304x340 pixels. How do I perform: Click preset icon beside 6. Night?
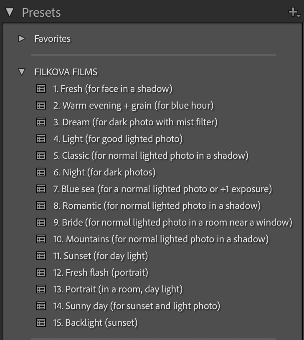click(41, 172)
